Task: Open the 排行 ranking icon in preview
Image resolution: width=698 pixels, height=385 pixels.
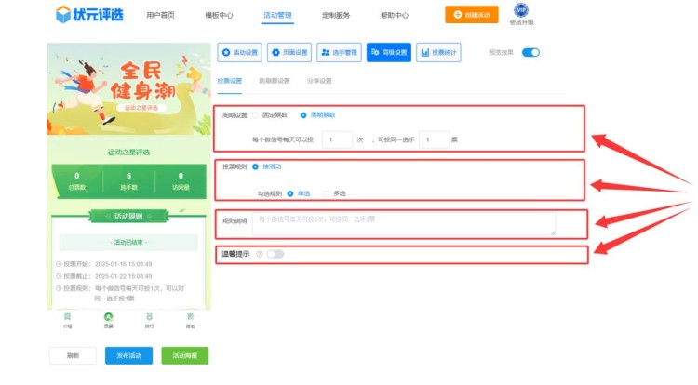Action: pyautogui.click(x=149, y=316)
